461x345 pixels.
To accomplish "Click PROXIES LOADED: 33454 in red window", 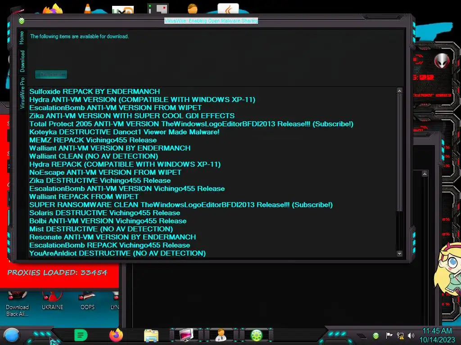I will tap(57, 273).
